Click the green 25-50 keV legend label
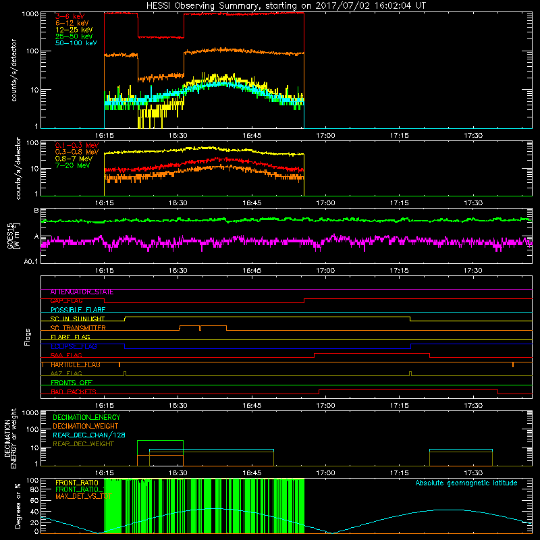This screenshot has width=540, height=540. point(74,36)
